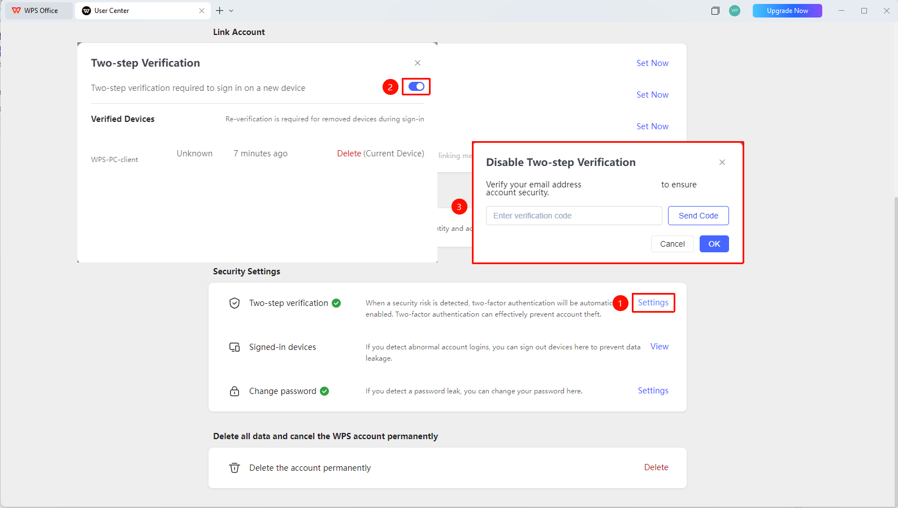
Task: Click the Signed-in devices icon
Action: coord(235,347)
